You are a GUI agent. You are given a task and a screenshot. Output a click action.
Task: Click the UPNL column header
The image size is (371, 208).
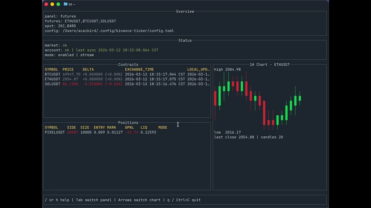[x=130, y=127]
